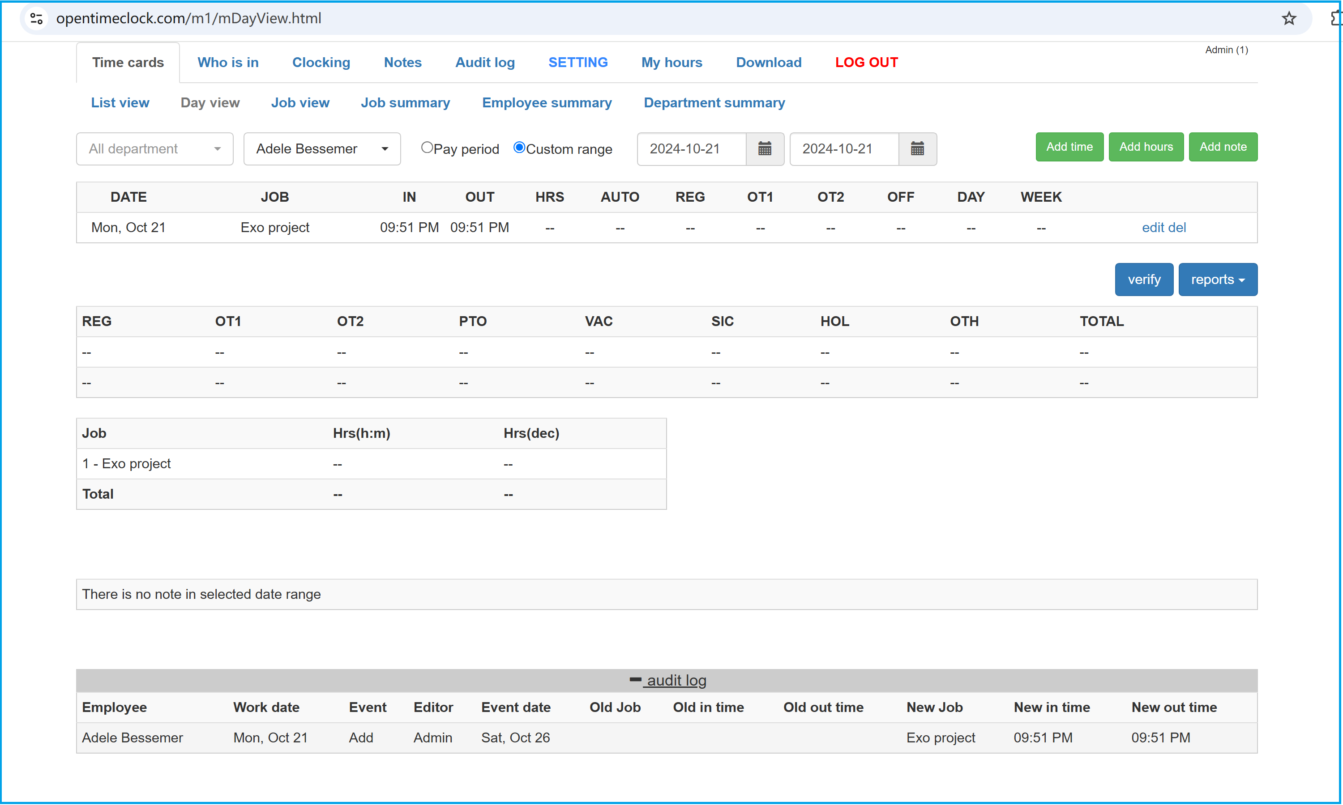The width and height of the screenshot is (1343, 805).
Task: View site information icon in address bar
Action: [36, 18]
